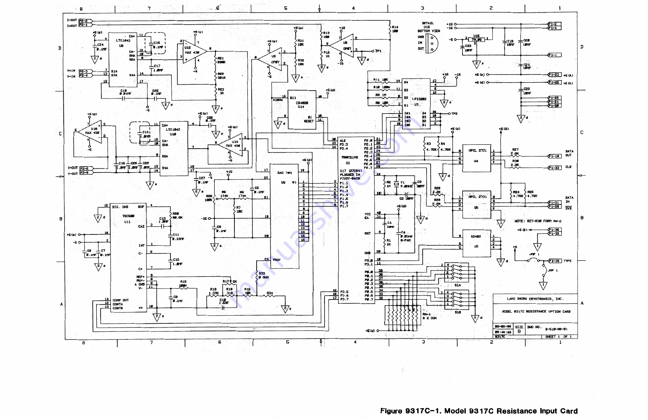Click the P2-1 I+OUT connector tag
This screenshot has height=420, width=648.
click(x=85, y=25)
